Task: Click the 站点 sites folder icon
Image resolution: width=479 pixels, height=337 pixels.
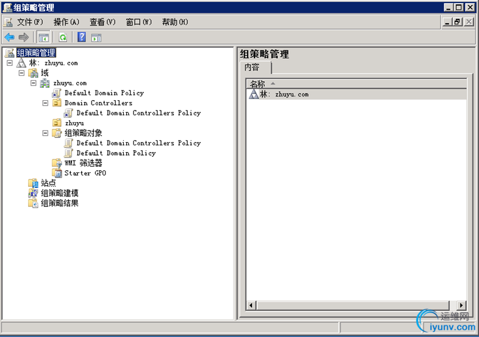Action: click(33, 183)
